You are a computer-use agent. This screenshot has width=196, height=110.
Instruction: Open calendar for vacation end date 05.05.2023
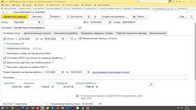(x=63, y=39)
